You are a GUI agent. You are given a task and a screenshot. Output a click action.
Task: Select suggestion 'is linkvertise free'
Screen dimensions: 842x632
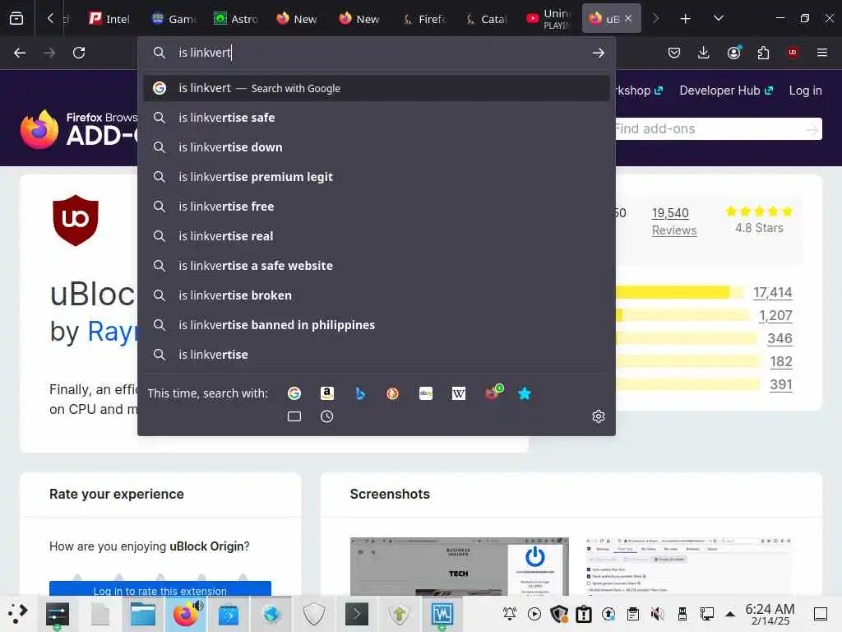(x=377, y=207)
